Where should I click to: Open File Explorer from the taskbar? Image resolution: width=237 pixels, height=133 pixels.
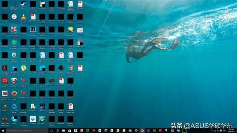tap(63, 130)
